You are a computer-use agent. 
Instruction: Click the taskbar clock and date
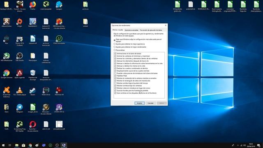click(x=251, y=145)
